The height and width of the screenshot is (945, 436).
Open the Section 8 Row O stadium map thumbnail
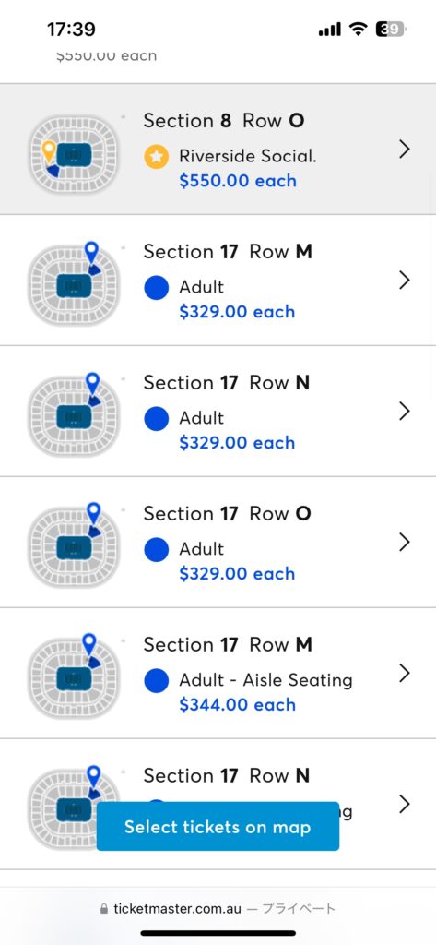[74, 154]
